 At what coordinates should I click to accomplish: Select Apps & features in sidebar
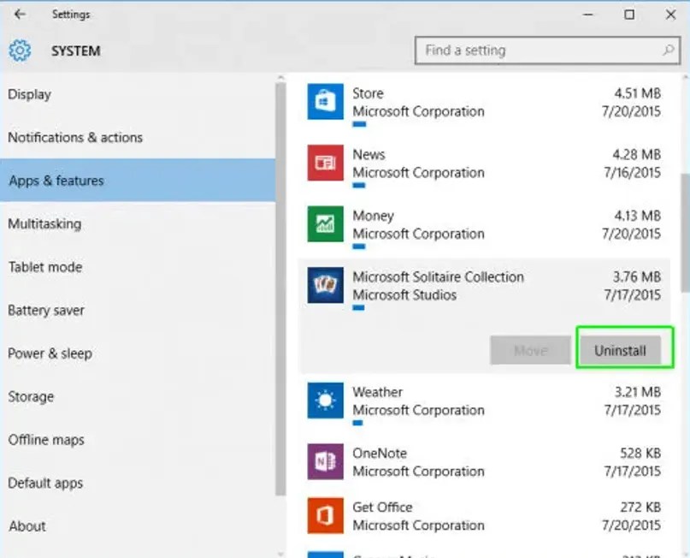[138, 181]
